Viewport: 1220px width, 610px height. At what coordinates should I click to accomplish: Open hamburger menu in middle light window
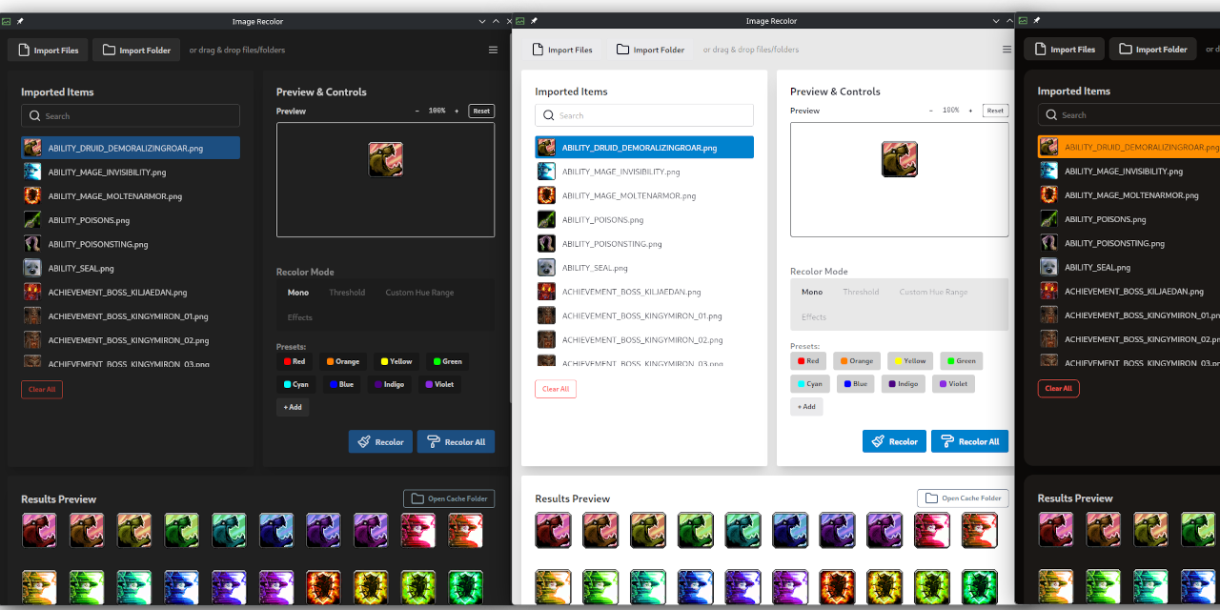click(1006, 50)
